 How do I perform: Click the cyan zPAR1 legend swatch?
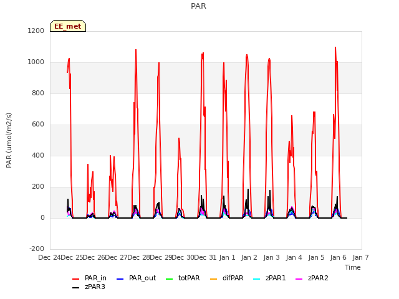(x=257, y=279)
